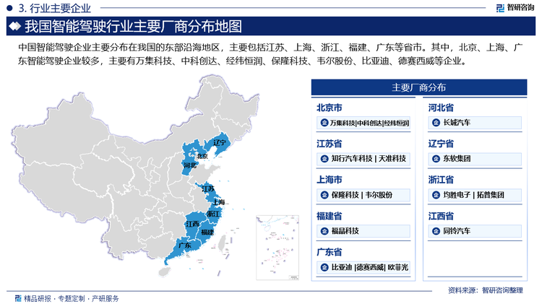Click the enterprise icon next to 均胜电子
The height and width of the screenshot is (304, 542).
point(436,195)
